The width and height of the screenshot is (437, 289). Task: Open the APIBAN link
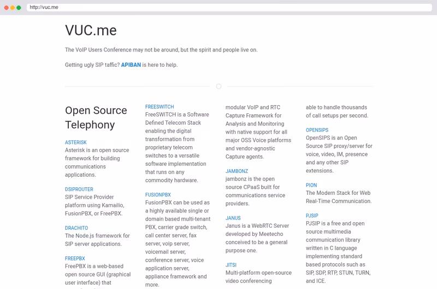[131, 65]
